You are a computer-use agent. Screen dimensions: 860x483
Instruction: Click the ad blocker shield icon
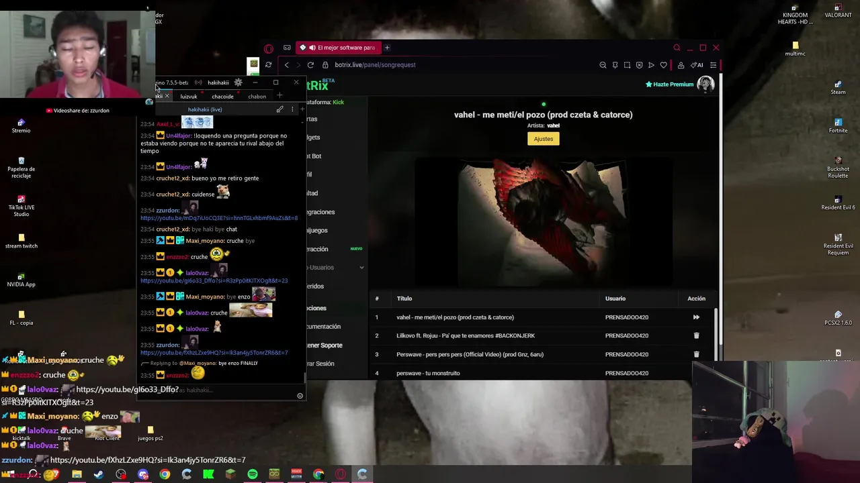tap(639, 65)
